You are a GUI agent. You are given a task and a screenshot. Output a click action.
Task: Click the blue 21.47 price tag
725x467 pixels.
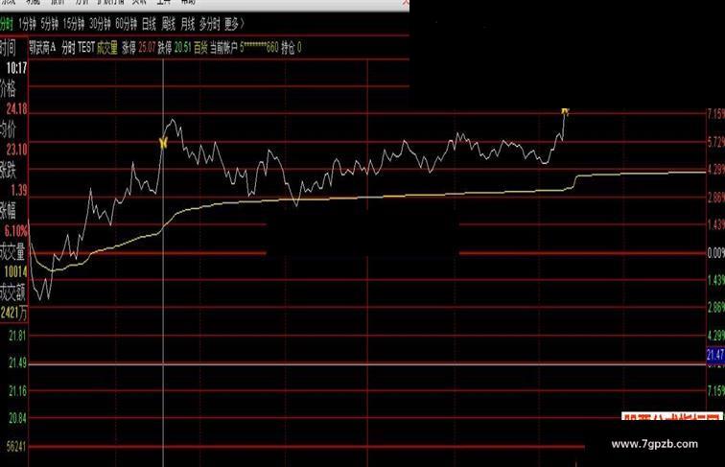[x=715, y=355]
